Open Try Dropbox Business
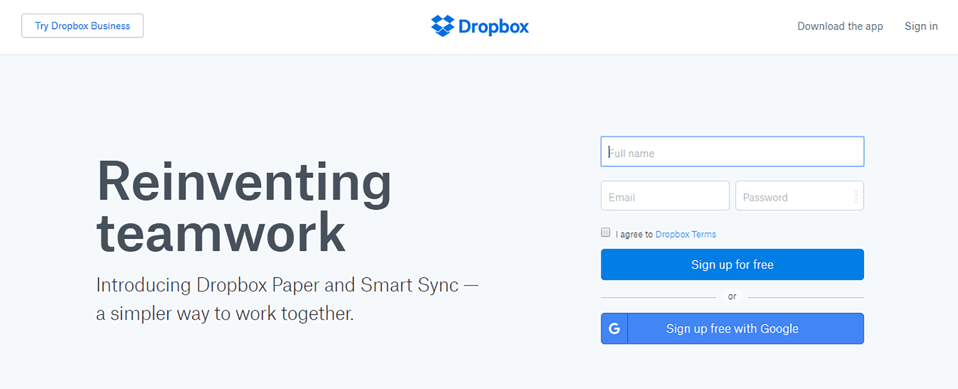This screenshot has width=958, height=389. click(x=83, y=26)
